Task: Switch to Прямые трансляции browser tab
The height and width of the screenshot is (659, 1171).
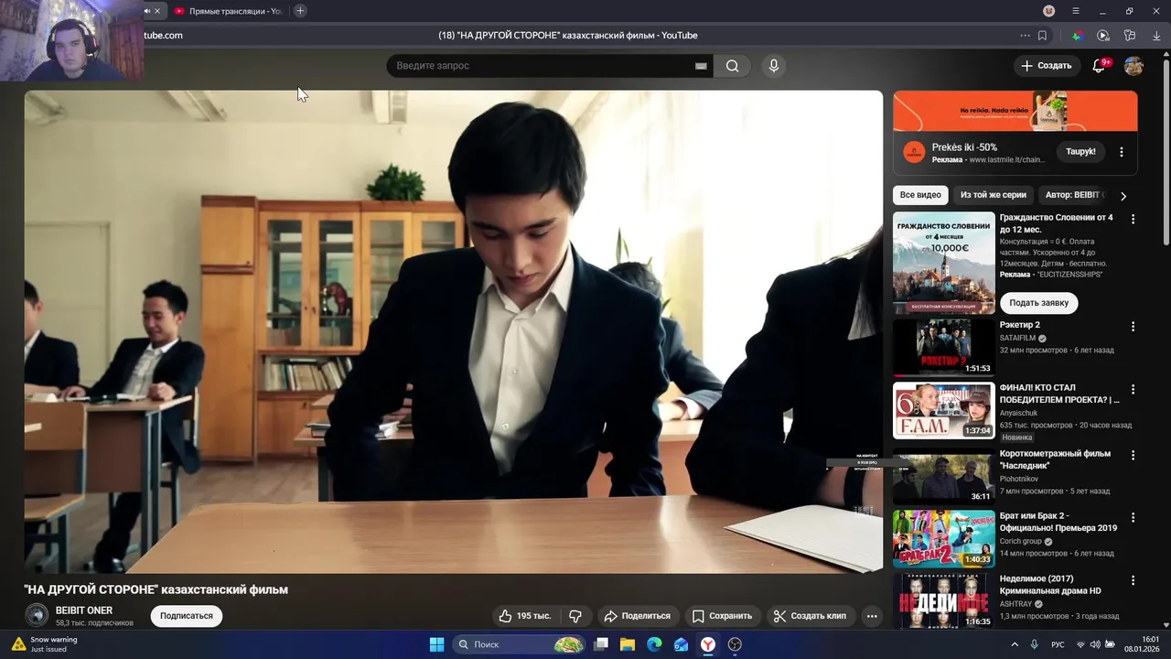Action: [229, 11]
